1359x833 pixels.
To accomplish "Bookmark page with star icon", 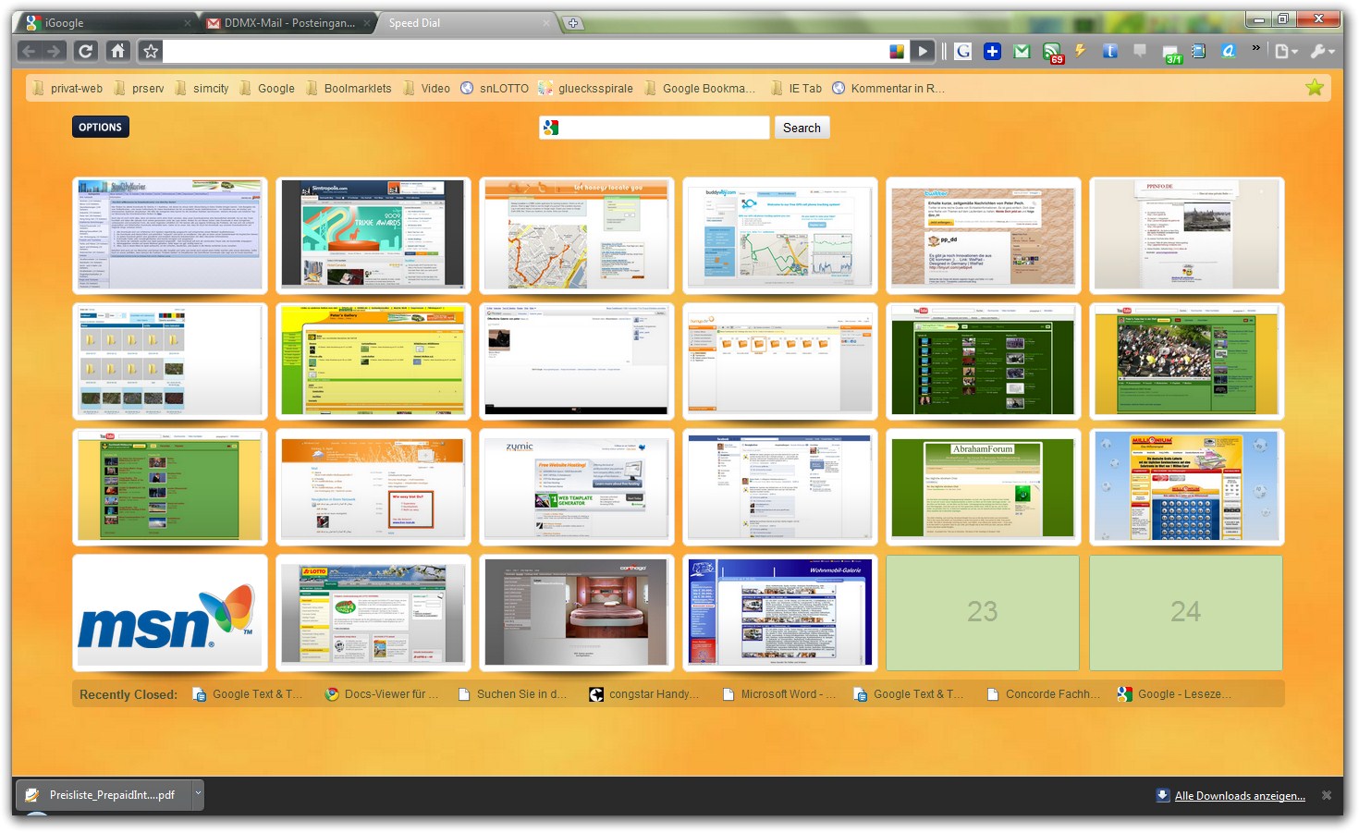I will [x=151, y=51].
